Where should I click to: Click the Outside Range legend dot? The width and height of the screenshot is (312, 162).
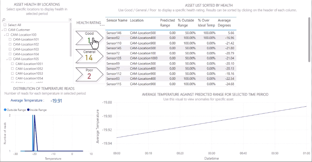click(x=5, y=110)
